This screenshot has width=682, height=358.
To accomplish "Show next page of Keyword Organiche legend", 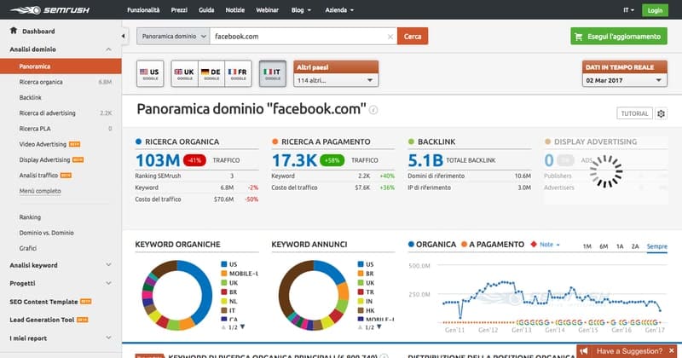I will coord(243,326).
